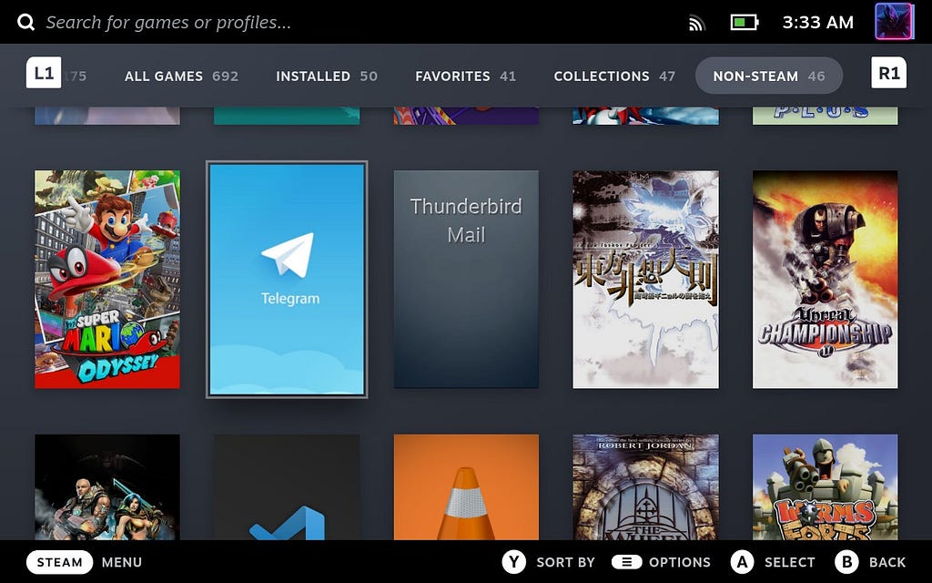The width and height of the screenshot is (932, 583).
Task: Click the search magnifier icon
Action: [25, 23]
